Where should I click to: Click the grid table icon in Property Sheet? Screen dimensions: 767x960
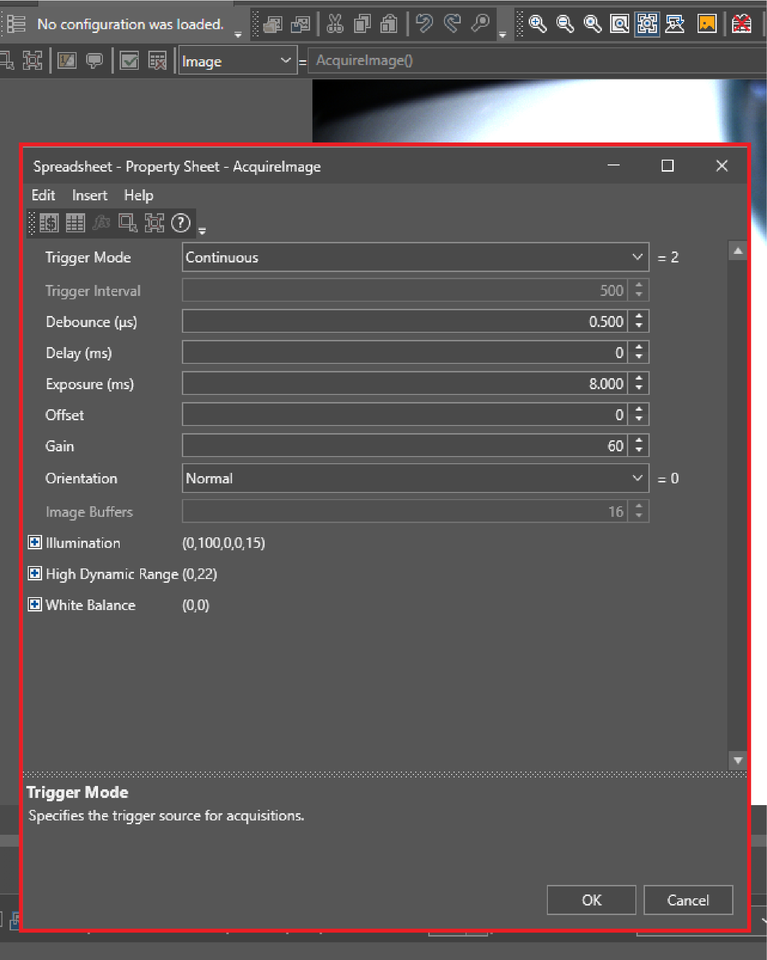(75, 223)
